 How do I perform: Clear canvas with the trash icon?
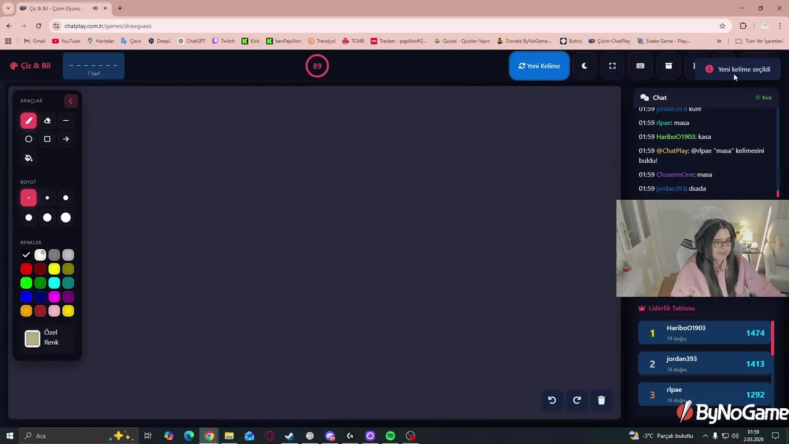(x=602, y=400)
